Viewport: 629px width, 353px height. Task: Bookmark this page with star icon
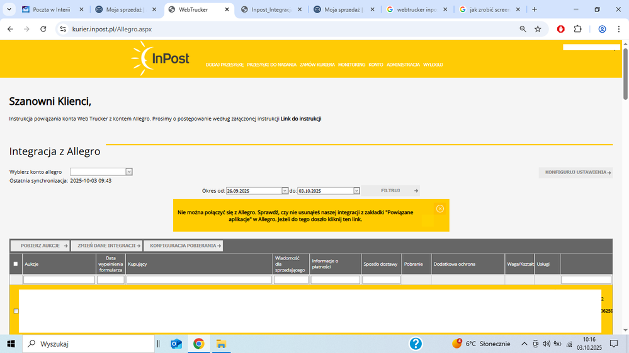(x=538, y=29)
